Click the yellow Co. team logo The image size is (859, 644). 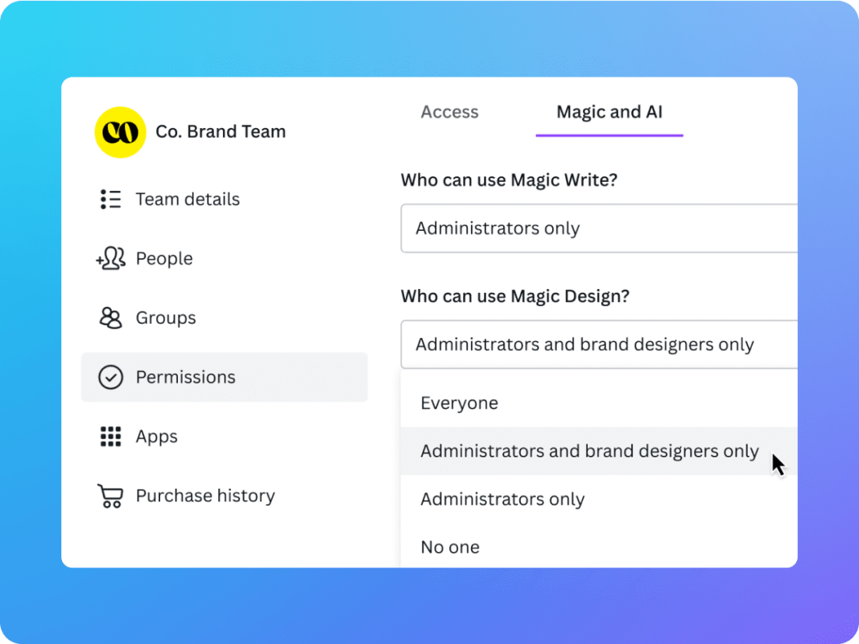point(120,132)
